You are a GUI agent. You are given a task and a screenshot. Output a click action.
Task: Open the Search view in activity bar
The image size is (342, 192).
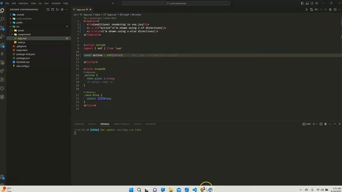(x=2, y=19)
